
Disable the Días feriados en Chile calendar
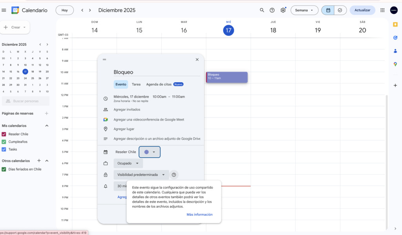[4, 169]
